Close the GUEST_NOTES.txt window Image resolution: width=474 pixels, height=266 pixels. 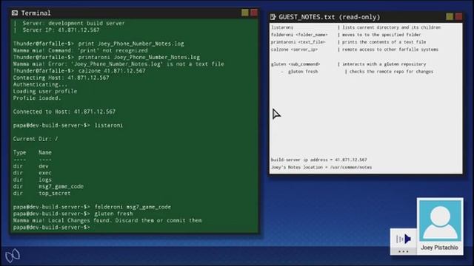tap(459, 16)
